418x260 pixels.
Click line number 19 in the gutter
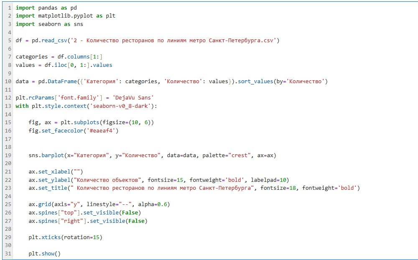[8, 155]
